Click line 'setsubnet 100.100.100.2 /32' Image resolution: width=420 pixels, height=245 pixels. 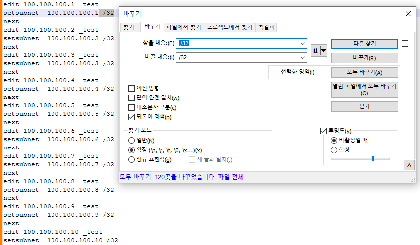click(x=59, y=38)
